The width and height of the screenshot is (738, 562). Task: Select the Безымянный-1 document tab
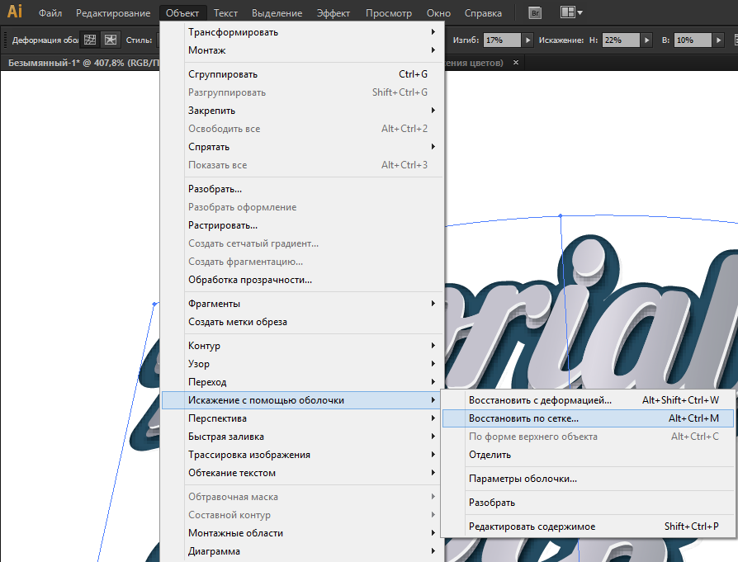click(83, 63)
